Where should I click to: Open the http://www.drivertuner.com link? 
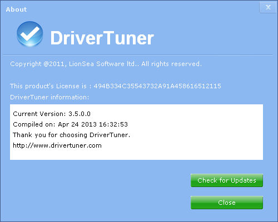coord(57,145)
